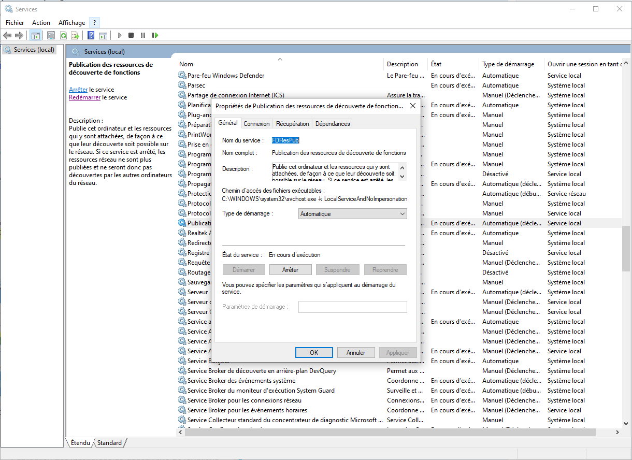The image size is (632, 460).
Task: Pause the service using the toolbar pause icon
Action: pyautogui.click(x=143, y=35)
